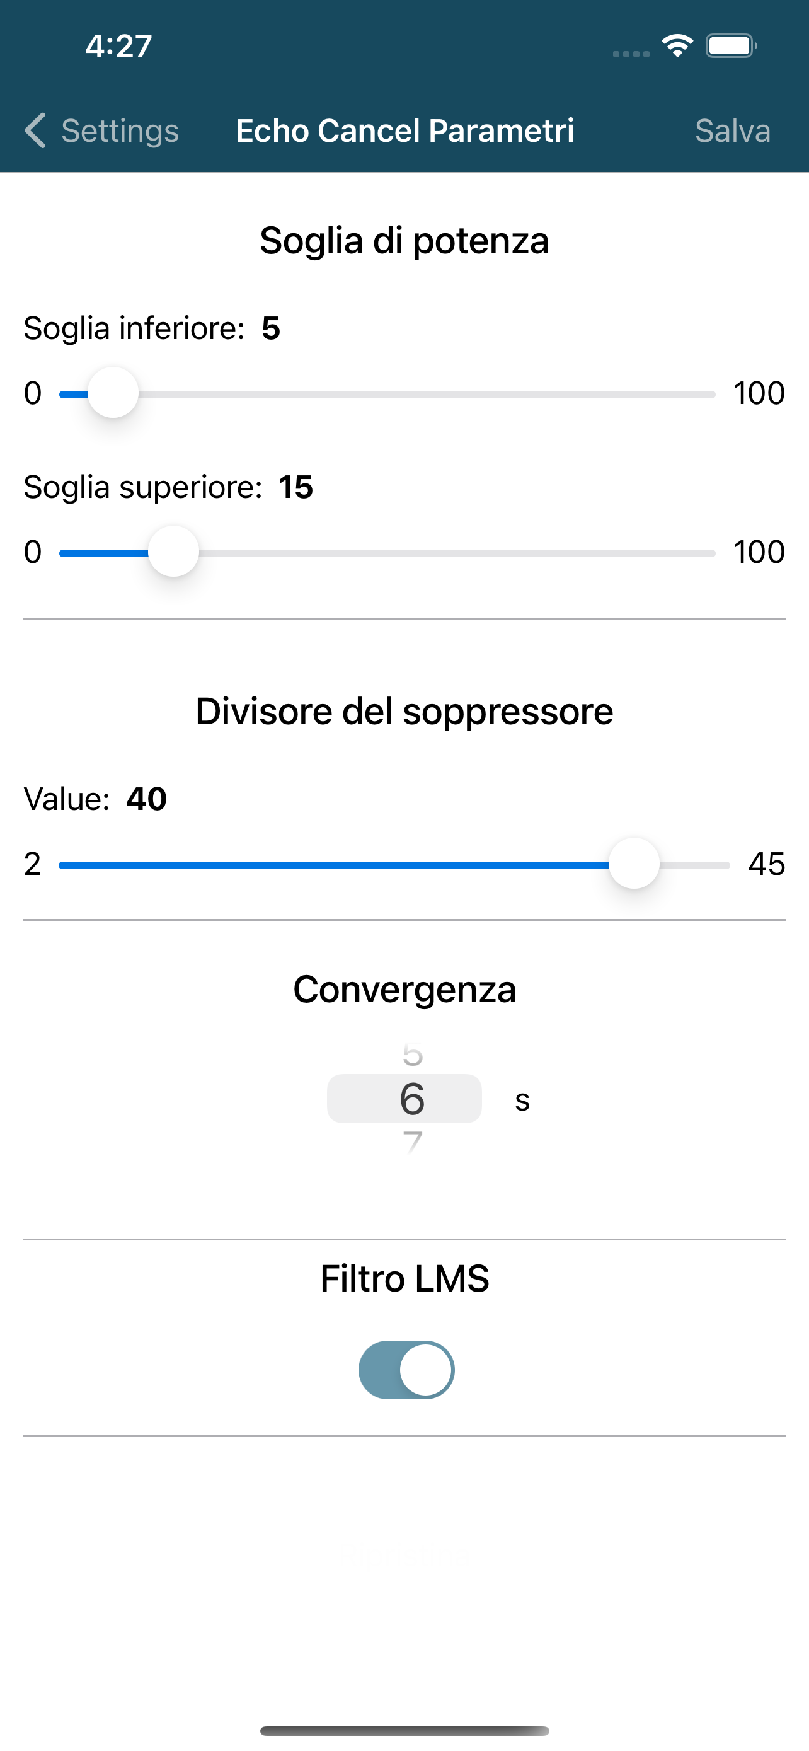
Task: Click the Divisore del soppressore slider thumb
Action: pyautogui.click(x=634, y=864)
